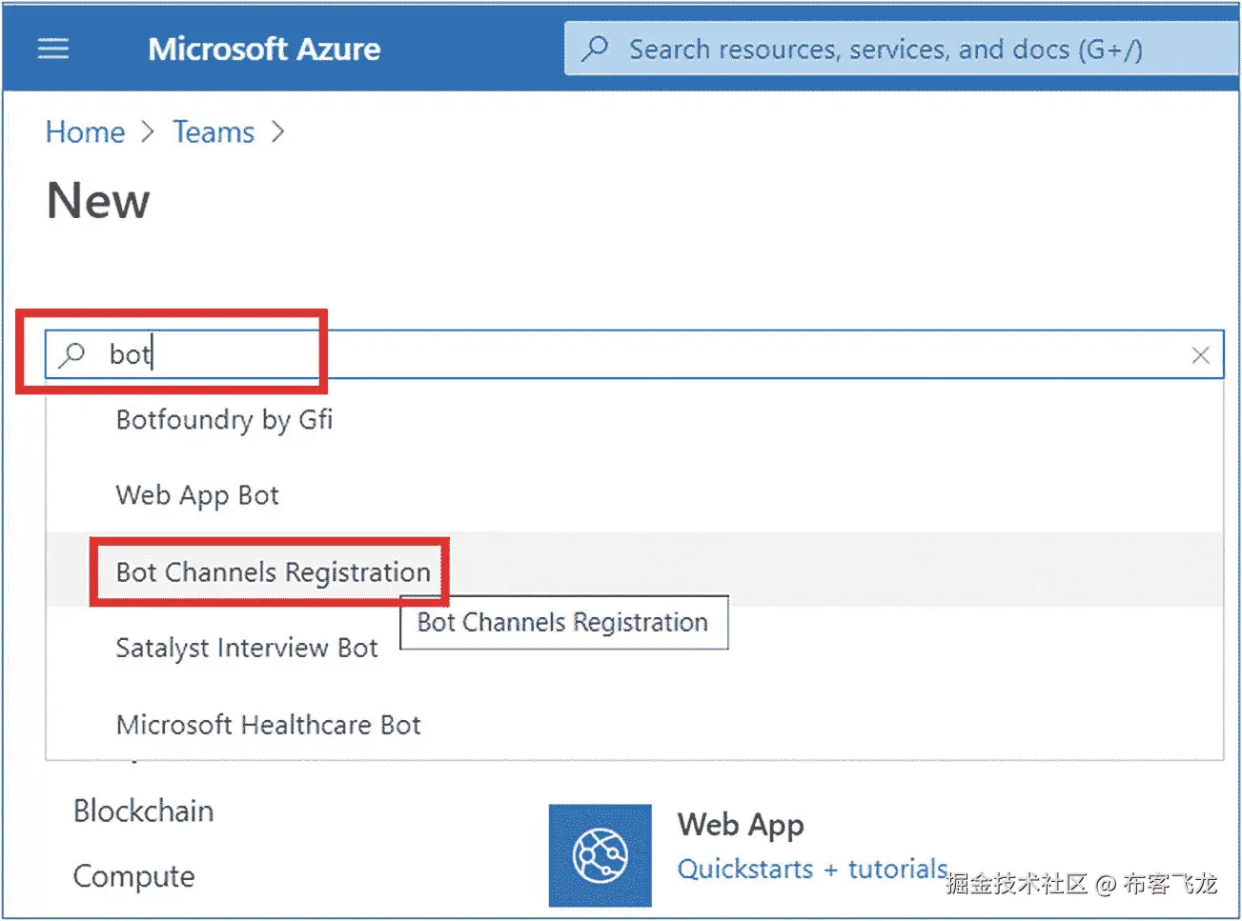1242x921 pixels.
Task: Pick the Satalyst Interview Bot suggestion
Action: (246, 648)
